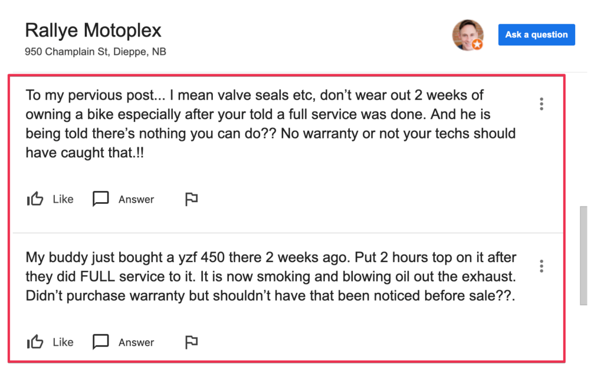Open options menu for valve seals post
The height and width of the screenshot is (370, 604).
541,104
